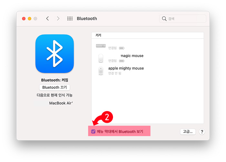Go back with the left chevron
Screen dimensions: 226x162
(x=47, y=18)
